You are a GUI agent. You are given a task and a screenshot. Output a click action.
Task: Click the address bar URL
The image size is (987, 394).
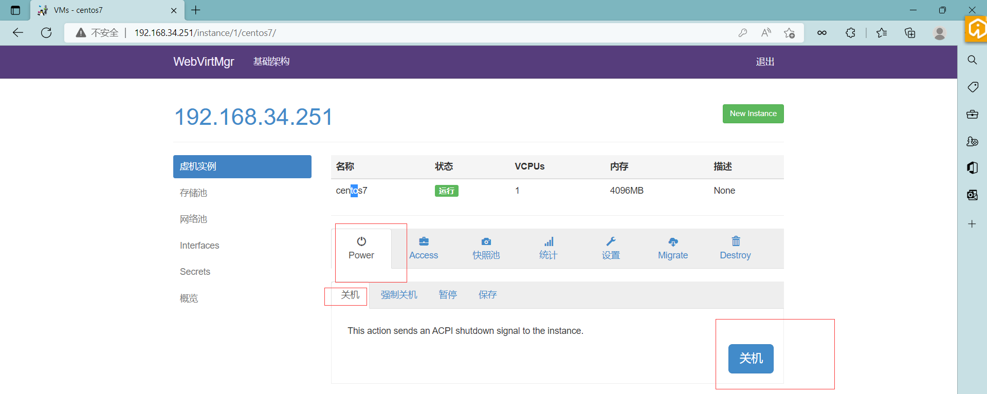tap(205, 33)
